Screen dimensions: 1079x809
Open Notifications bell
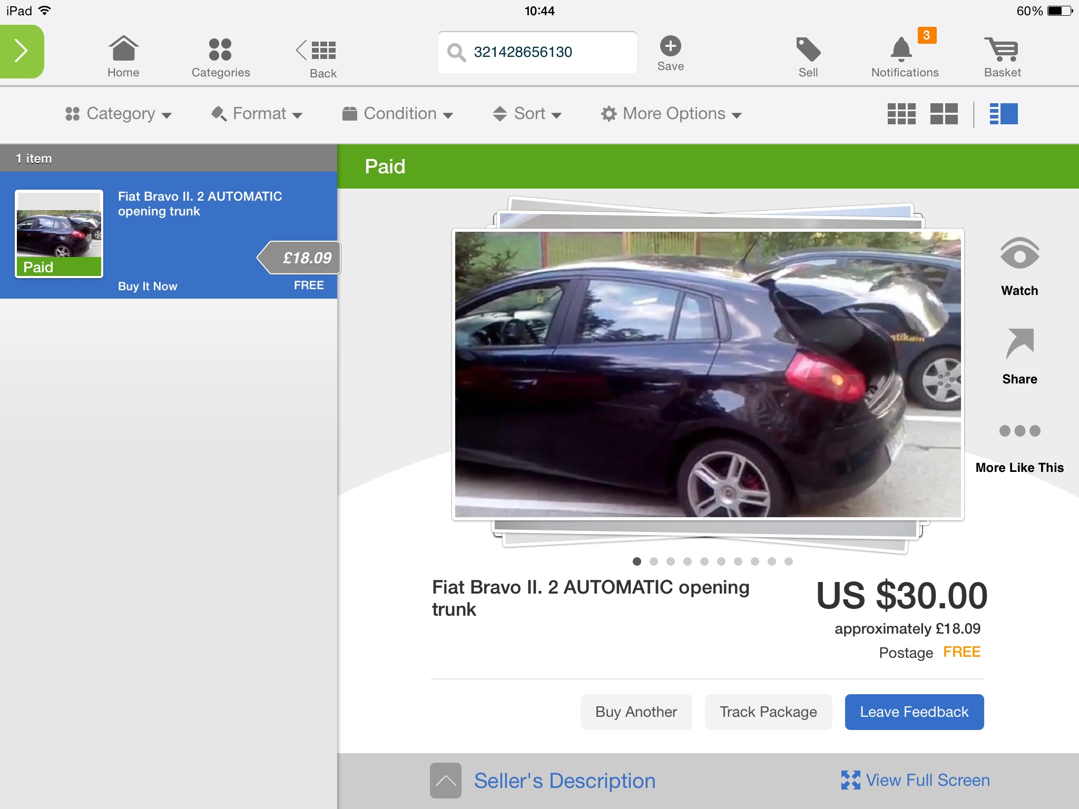(x=905, y=57)
